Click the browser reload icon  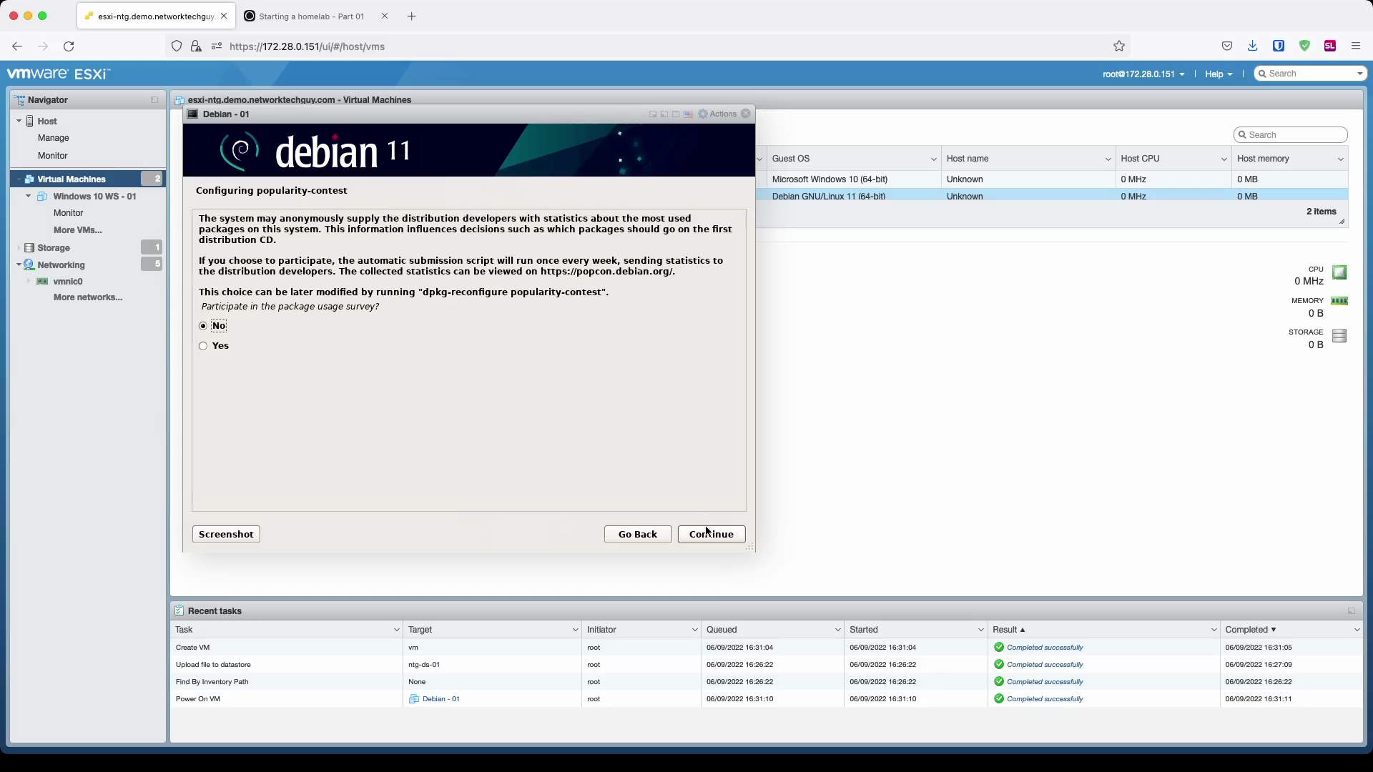pyautogui.click(x=69, y=46)
